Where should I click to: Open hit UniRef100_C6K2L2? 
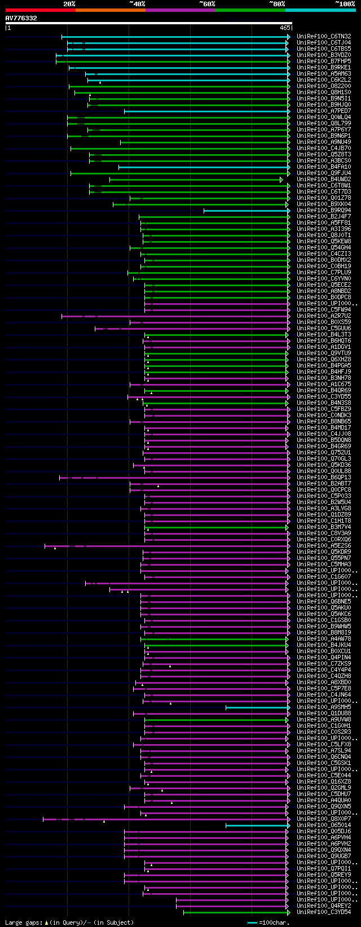(x=324, y=80)
